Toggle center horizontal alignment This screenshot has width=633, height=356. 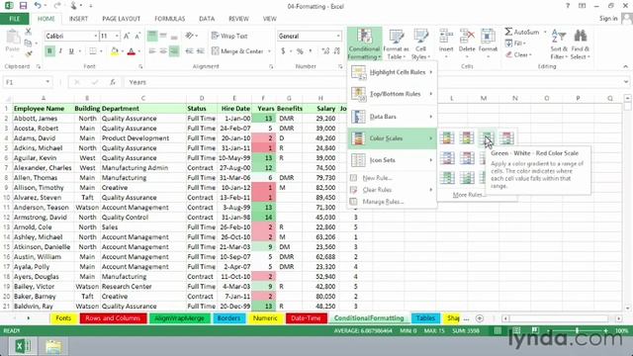pyautogui.click(x=163, y=51)
